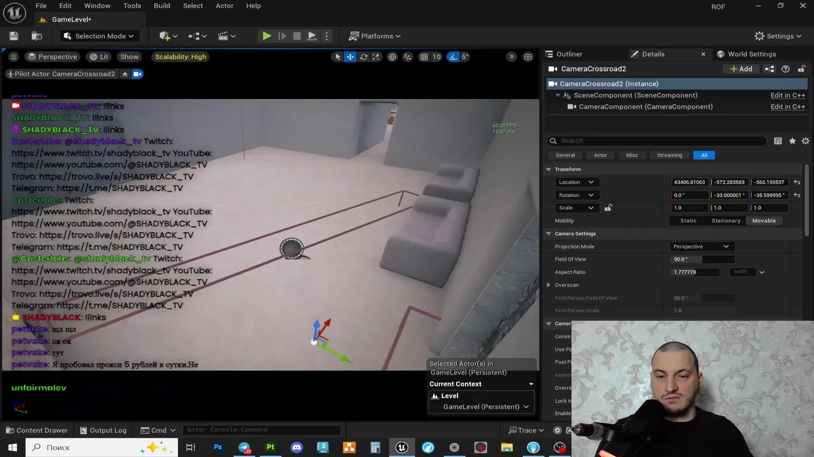Screen dimensions: 814x457
Task: Select CameraComponent in component tree
Action: pyautogui.click(x=645, y=107)
